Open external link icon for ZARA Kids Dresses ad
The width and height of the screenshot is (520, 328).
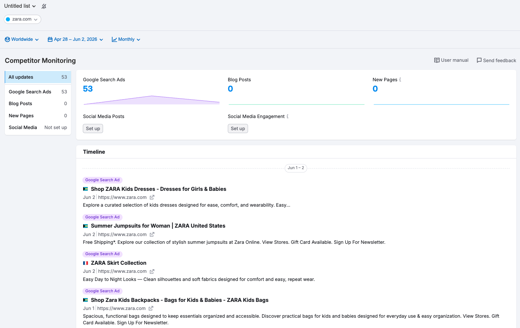[152, 197]
